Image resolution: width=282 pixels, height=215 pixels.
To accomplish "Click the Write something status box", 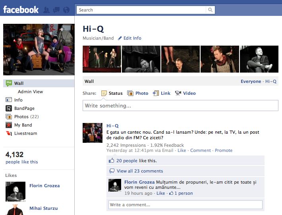I will 180,106.
